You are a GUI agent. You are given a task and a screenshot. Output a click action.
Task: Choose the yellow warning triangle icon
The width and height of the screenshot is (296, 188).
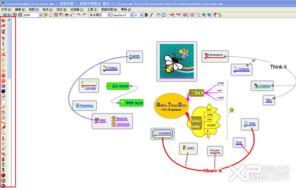click(3, 70)
